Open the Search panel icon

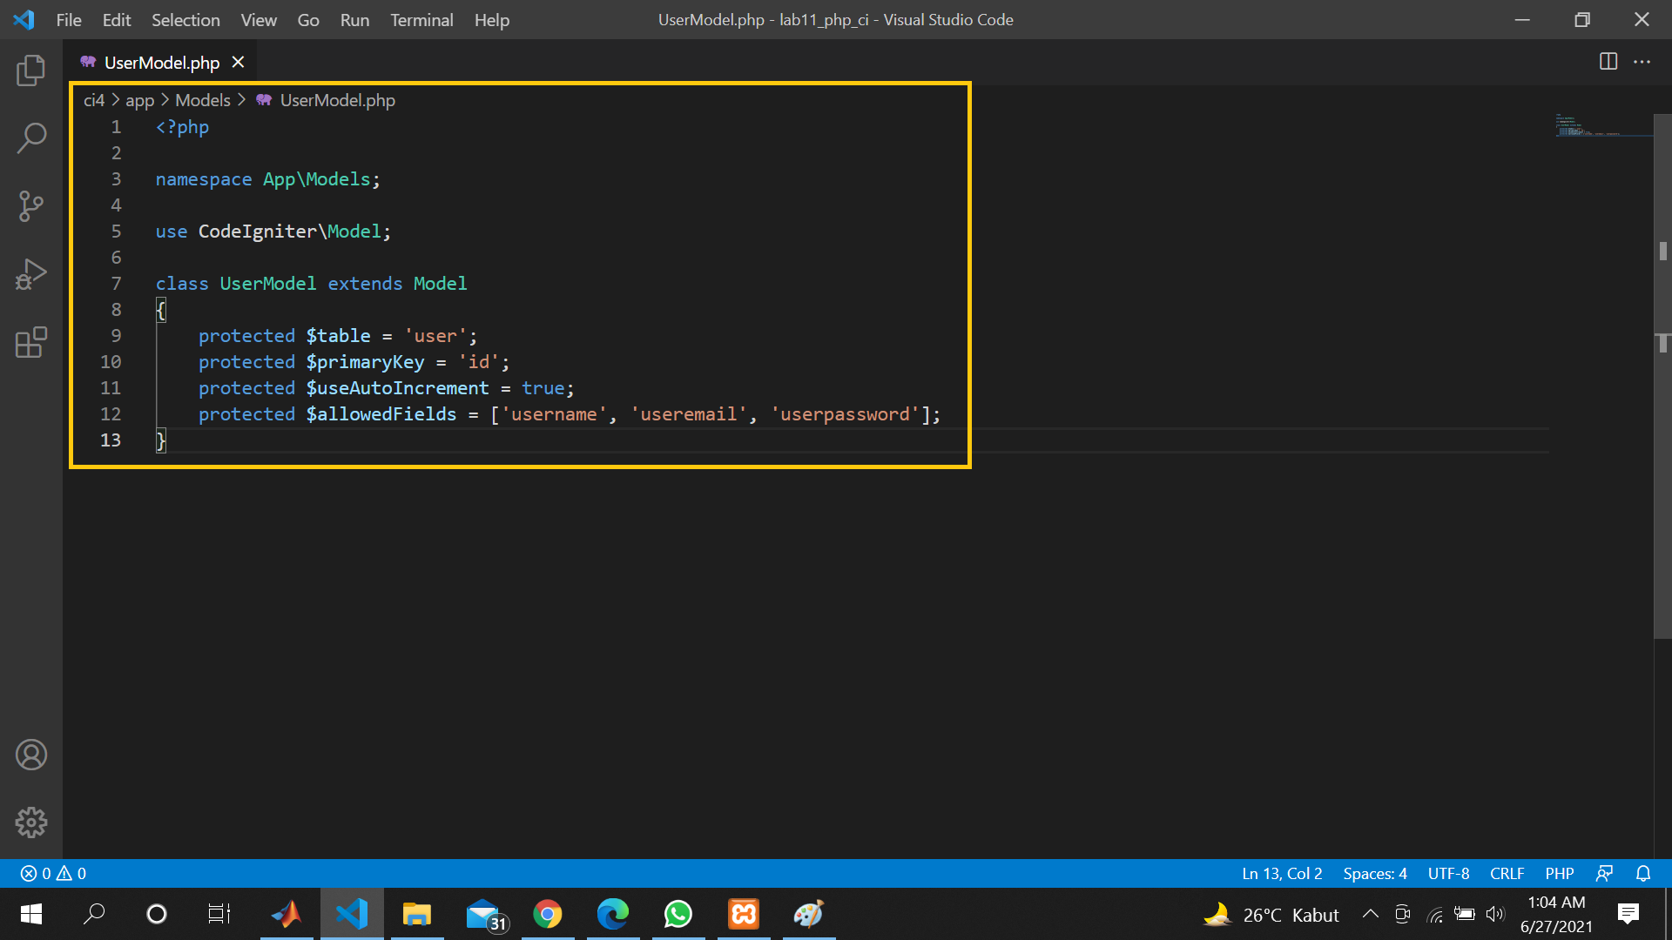[30, 138]
